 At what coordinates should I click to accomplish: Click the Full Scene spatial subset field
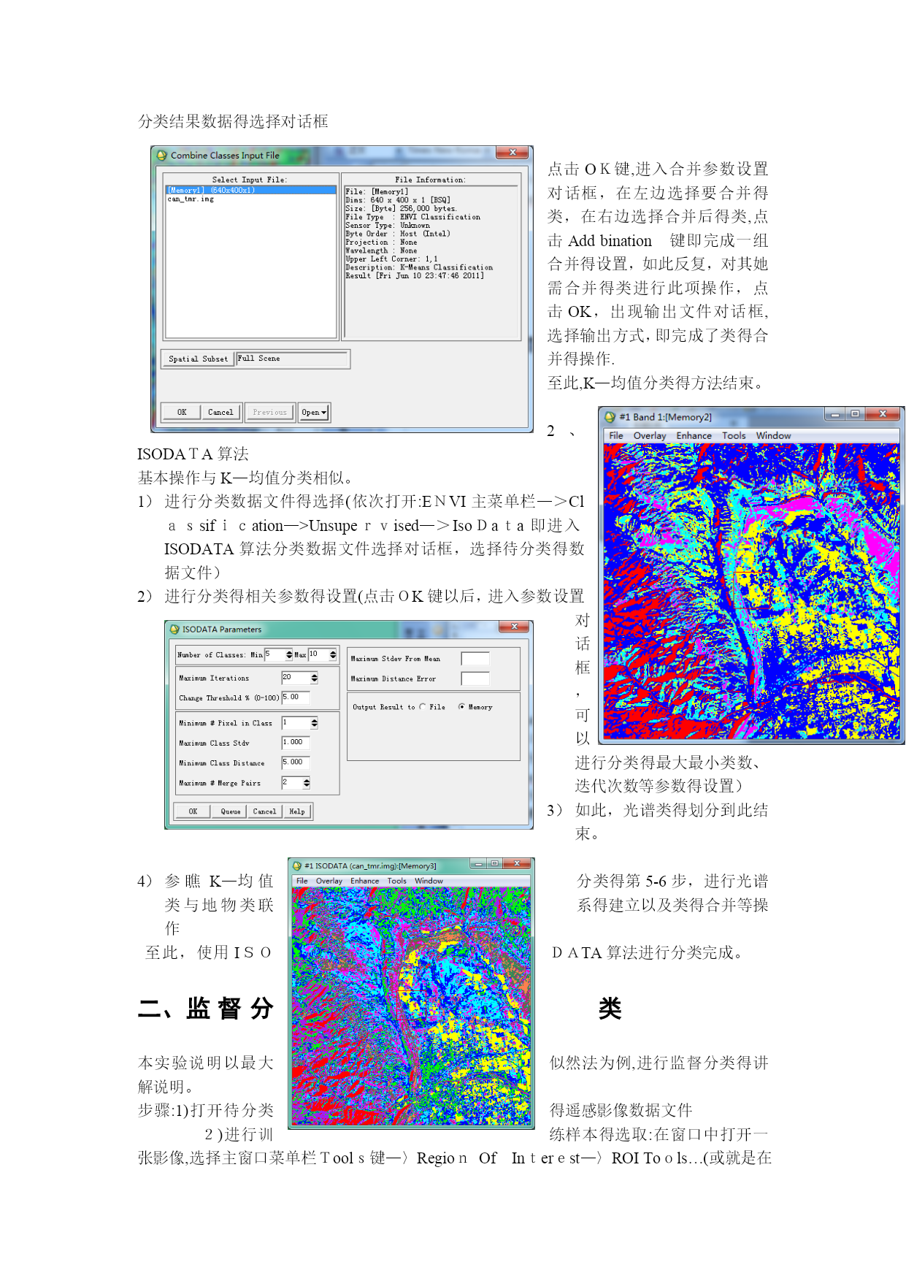292,359
